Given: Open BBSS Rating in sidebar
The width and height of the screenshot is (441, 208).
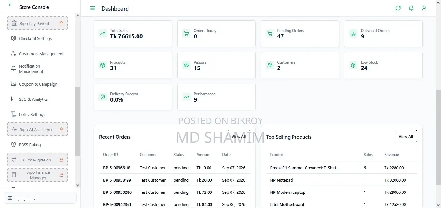Looking at the screenshot, I should coord(37,145).
